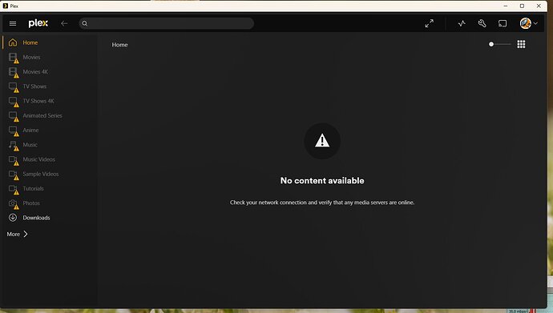The image size is (553, 313).
Task: Adjust the thumbnail size slider
Action: [x=500, y=44]
